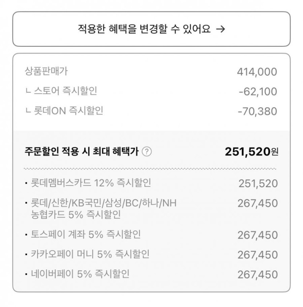The height and width of the screenshot is (307, 303).
Task: Click the '주문할인 적용 시 최대 혜택가' heading
Action: point(82,152)
